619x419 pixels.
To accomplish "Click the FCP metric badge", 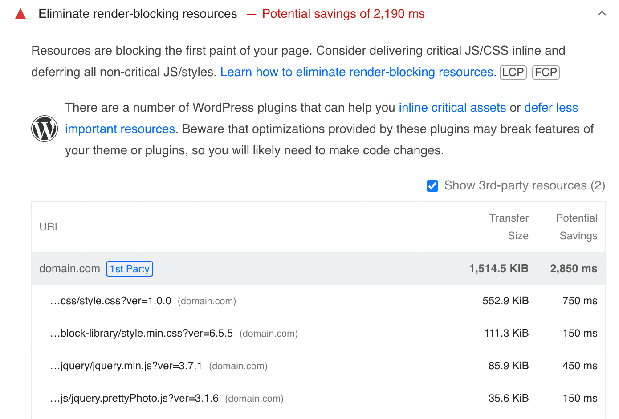I will pos(546,72).
